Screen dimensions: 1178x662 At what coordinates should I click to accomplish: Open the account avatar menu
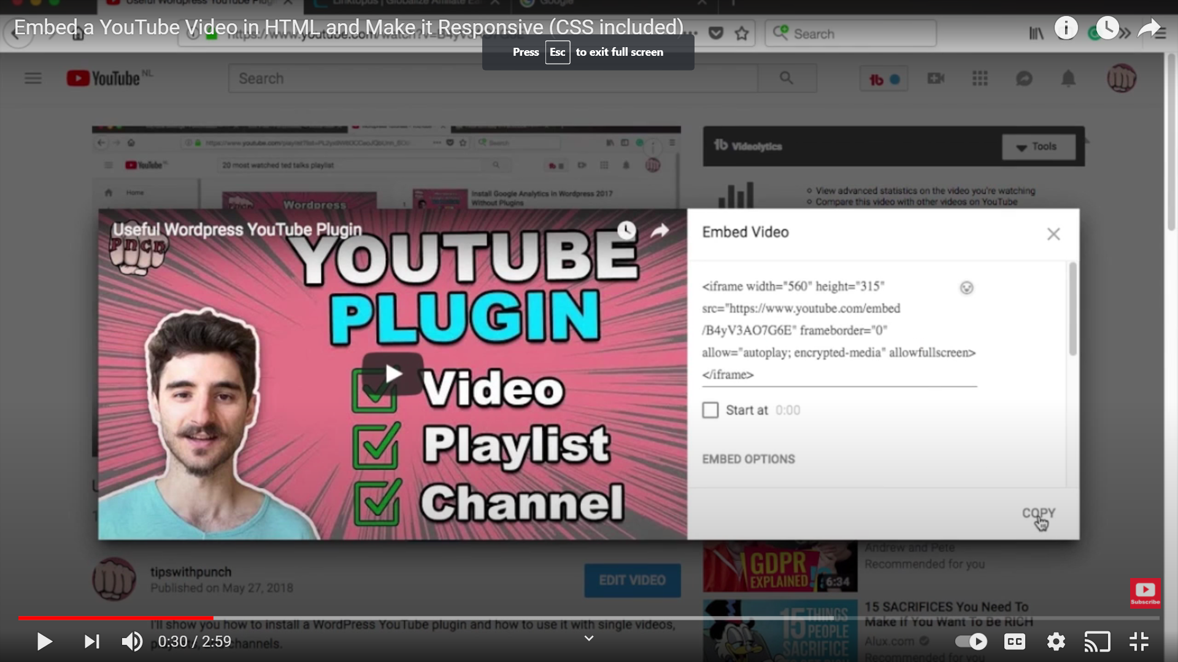1122,78
